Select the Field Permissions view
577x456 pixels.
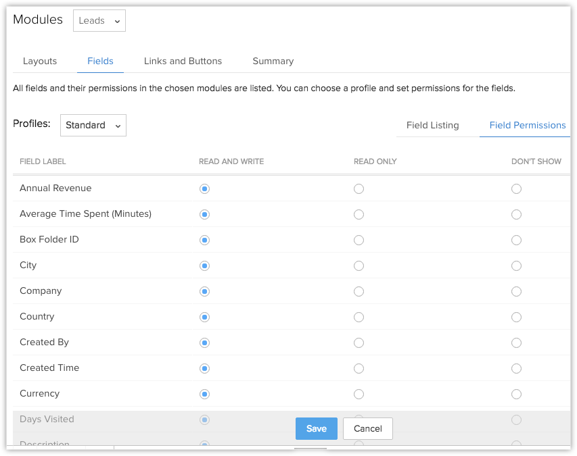(x=527, y=125)
